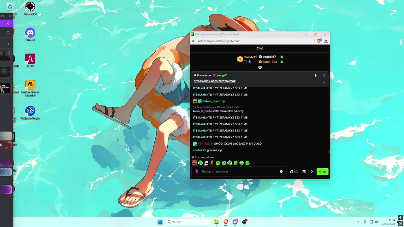Open the Recycle Bin desktop icon
The width and height of the screenshot is (404, 227).
[x=10, y=7]
